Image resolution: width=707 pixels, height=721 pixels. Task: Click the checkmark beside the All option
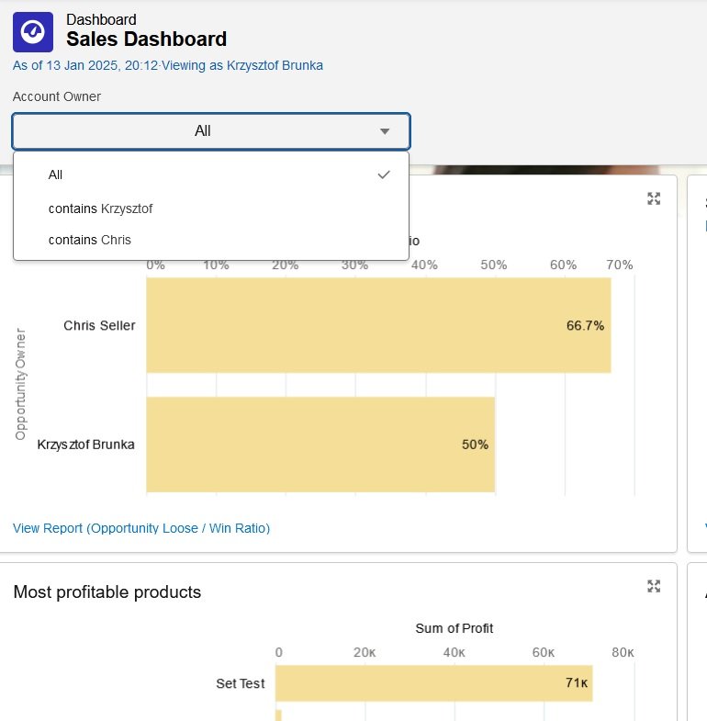384,175
